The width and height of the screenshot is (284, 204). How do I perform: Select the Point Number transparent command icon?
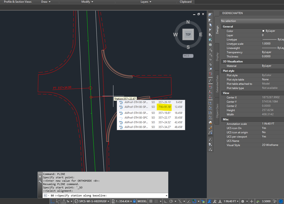coord(210,50)
